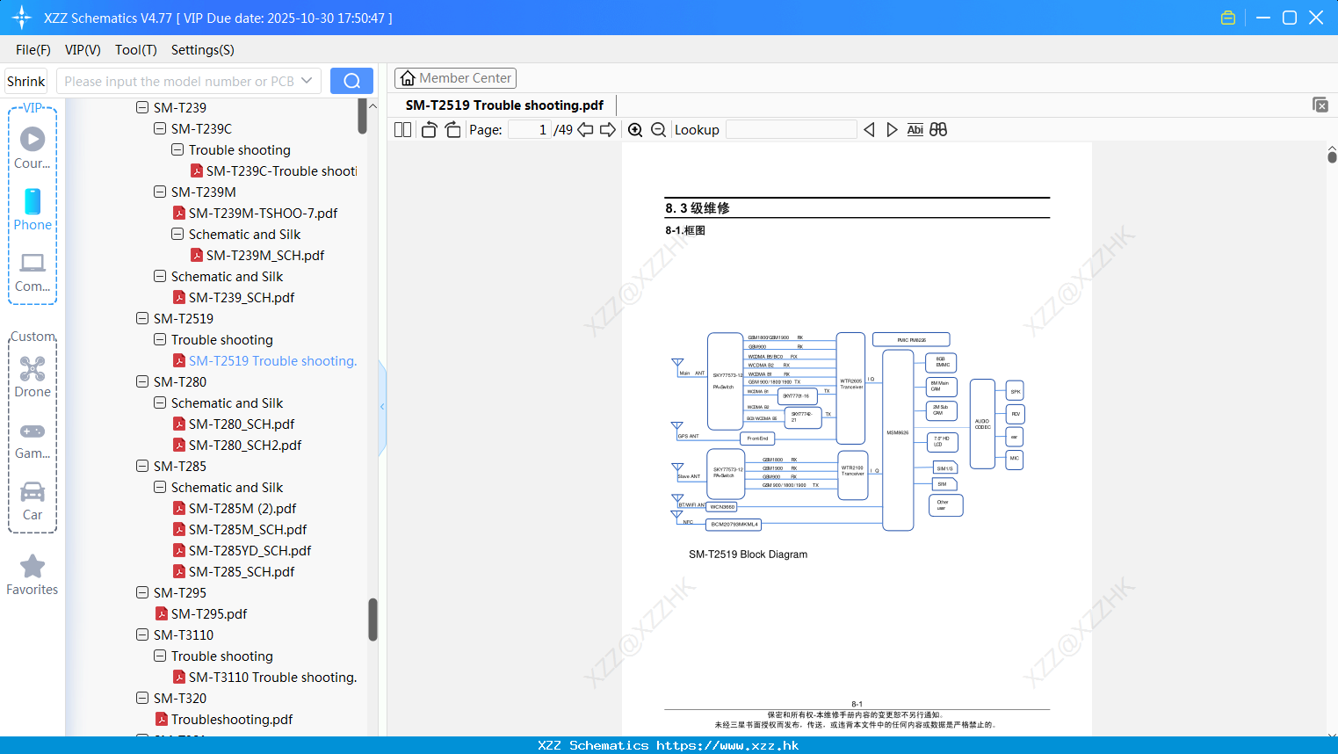Screen dimensions: 1338x754
Task: Collapse Trouble shooting under SM-T2519
Action: pos(160,339)
